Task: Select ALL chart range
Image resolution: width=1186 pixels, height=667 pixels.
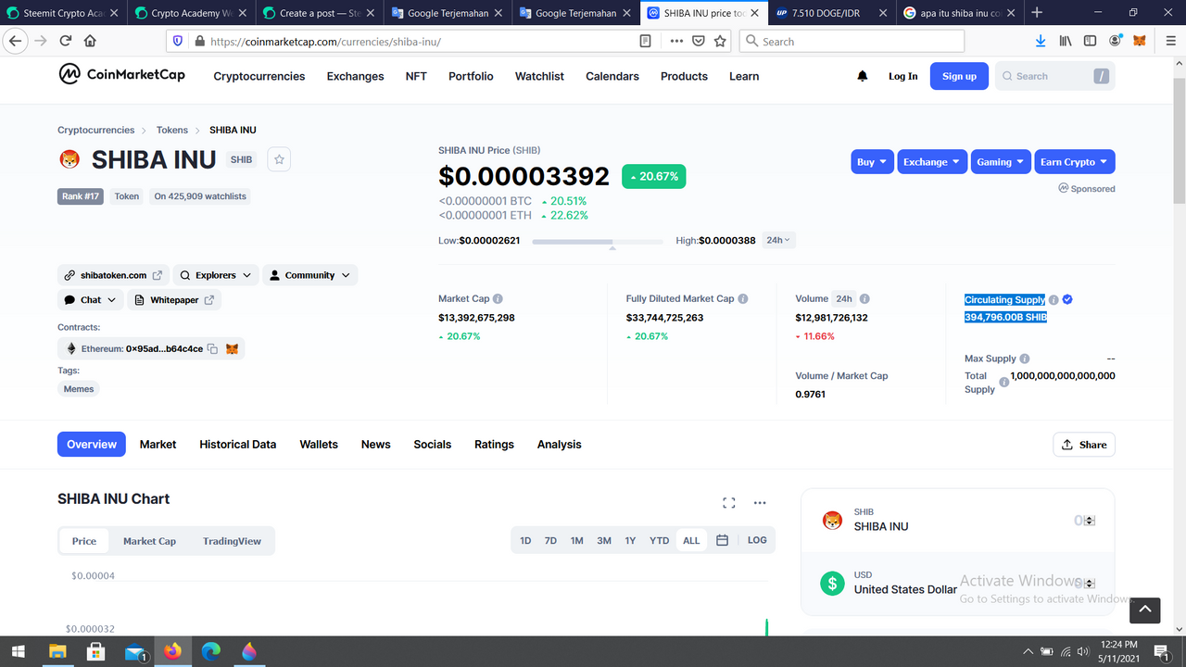Action: pyautogui.click(x=691, y=540)
